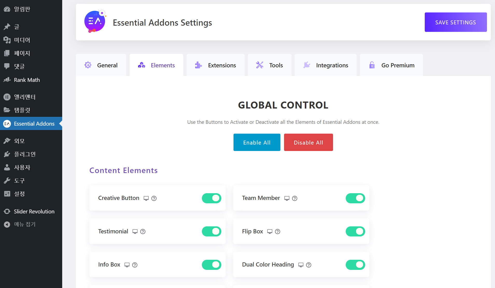Click the 플러그인 plugin icon in sidebar
Image resolution: width=495 pixels, height=288 pixels.
tap(7, 154)
